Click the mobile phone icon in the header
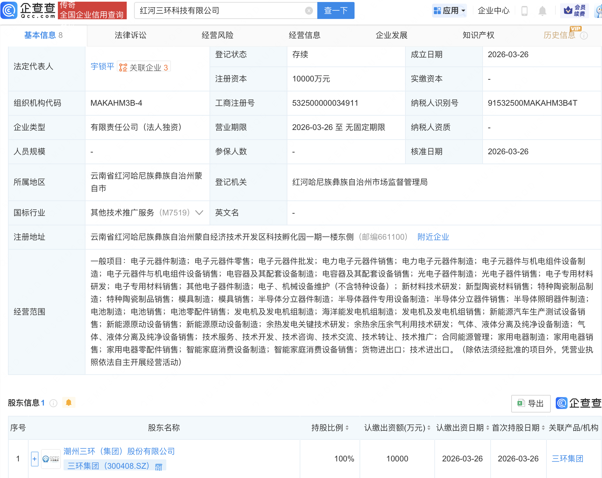The height and width of the screenshot is (478, 602). click(525, 10)
